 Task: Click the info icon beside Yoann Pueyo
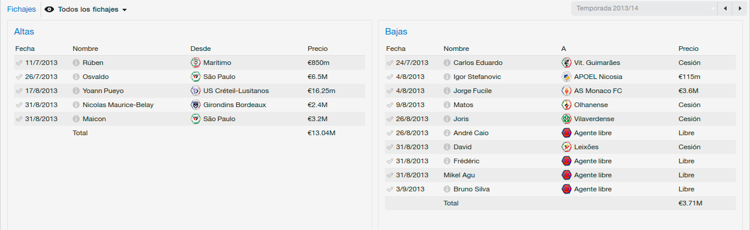click(x=76, y=91)
